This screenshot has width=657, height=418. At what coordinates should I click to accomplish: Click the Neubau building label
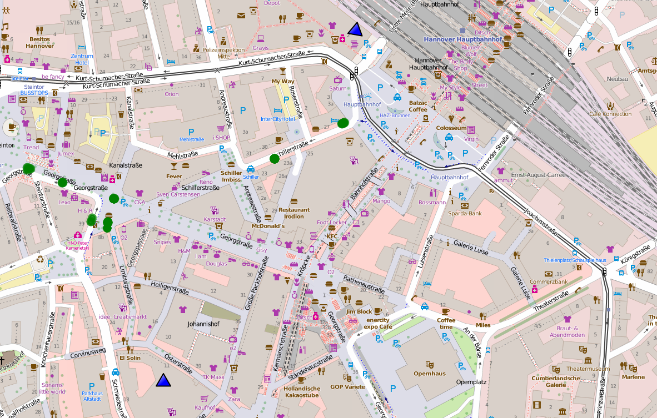tap(617, 79)
